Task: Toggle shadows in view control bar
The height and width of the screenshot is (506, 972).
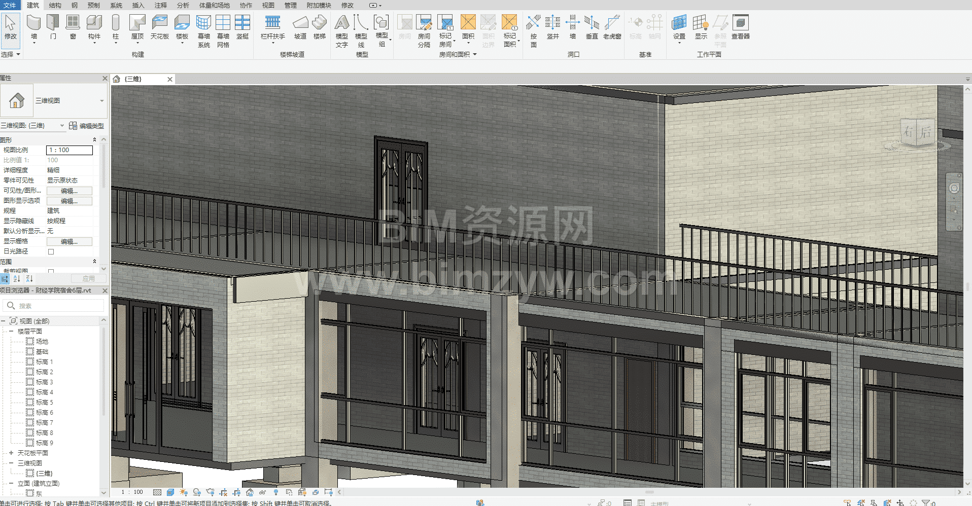Action: click(197, 492)
